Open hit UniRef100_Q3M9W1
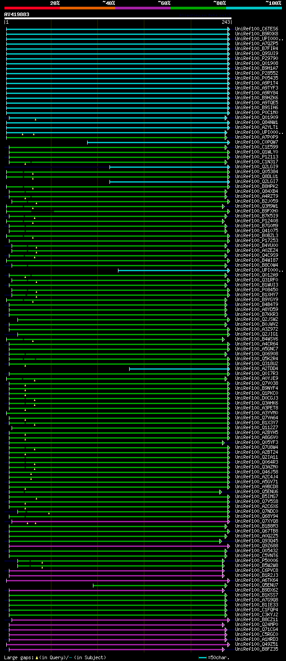 point(257,206)
